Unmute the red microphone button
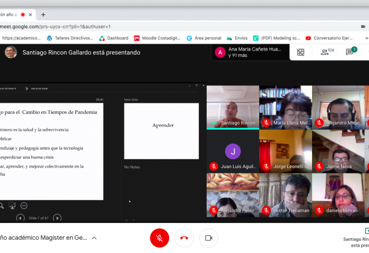The height and width of the screenshot is (253, 369). pyautogui.click(x=159, y=238)
